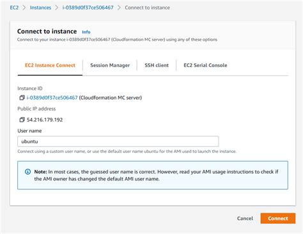Click the chevron before Connect to instance
Viewport: 303px width, 234px height.
click(x=119, y=8)
